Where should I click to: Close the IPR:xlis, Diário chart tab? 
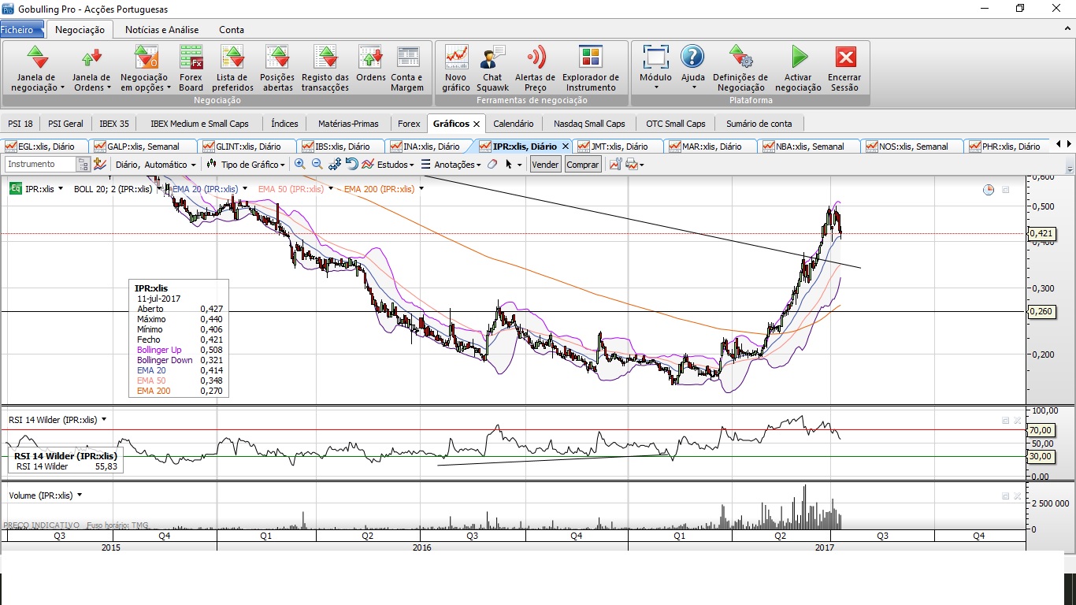click(566, 147)
